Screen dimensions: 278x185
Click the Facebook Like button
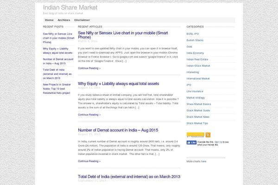click(x=191, y=142)
